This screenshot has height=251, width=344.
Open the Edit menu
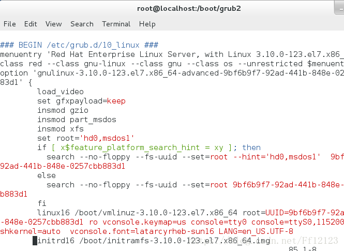tap(31, 24)
